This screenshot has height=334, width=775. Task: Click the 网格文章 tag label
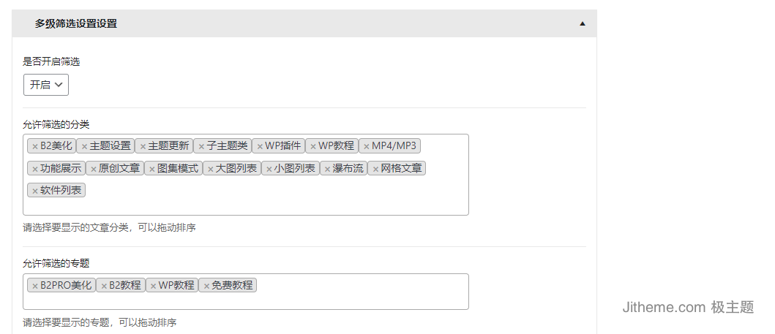401,169
